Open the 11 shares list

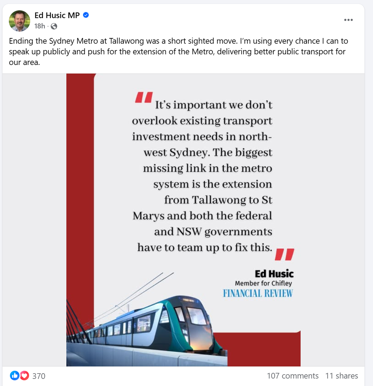tap(341, 376)
